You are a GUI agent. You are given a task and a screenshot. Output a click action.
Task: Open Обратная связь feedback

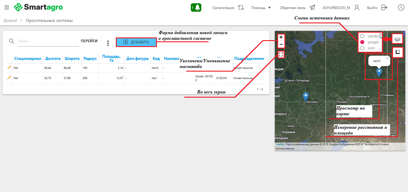point(297,8)
